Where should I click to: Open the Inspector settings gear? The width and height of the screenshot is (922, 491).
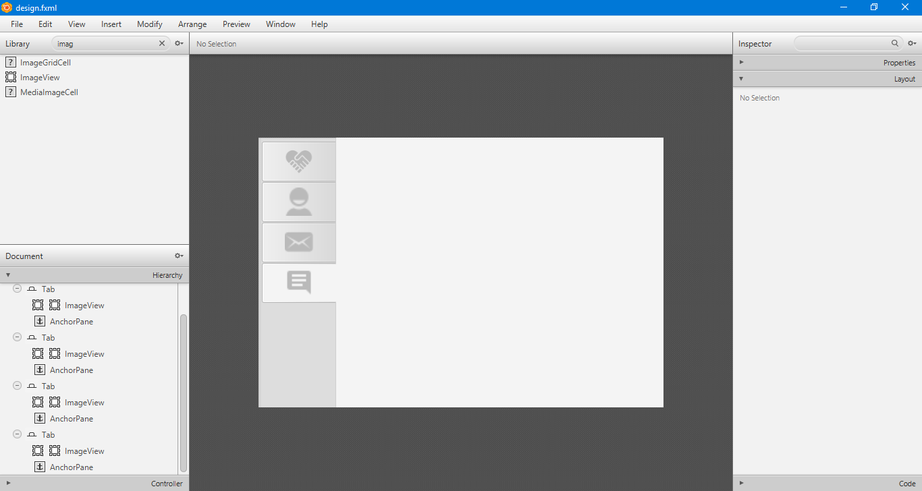click(x=913, y=43)
